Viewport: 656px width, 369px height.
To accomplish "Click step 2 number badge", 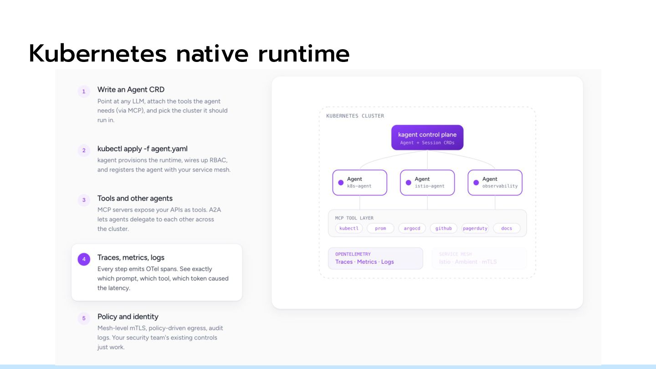I will point(84,150).
